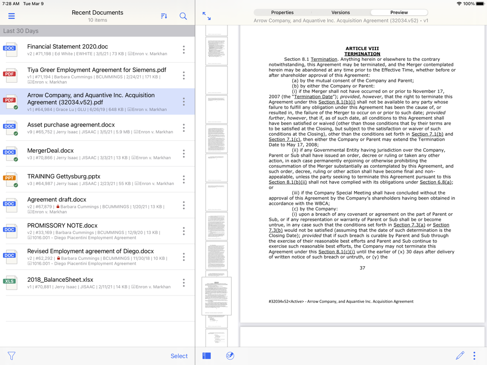The height and width of the screenshot is (365, 487).
Task: Open more options for Asset purchase agreement.docx
Action: tap(184, 128)
